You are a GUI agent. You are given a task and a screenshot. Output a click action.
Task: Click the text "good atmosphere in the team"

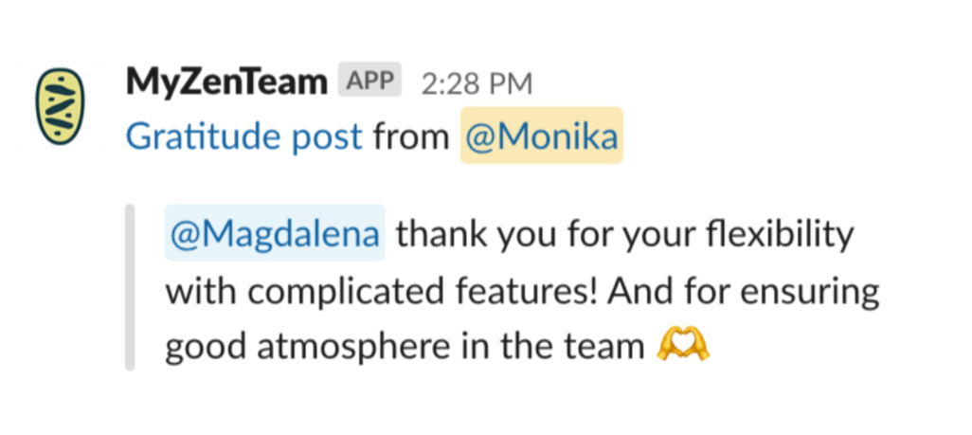point(405,348)
